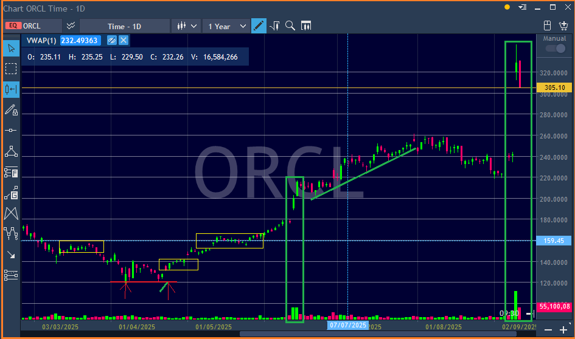This screenshot has height=339, width=575.
Task: Toggle the candle snap-to-bar tool
Action: [11, 89]
